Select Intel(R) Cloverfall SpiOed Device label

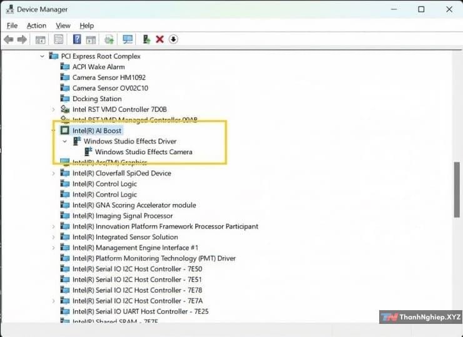coord(121,173)
